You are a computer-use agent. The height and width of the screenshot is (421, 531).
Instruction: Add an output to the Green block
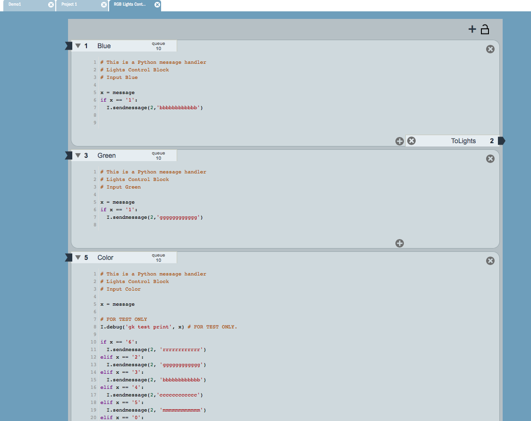[400, 243]
